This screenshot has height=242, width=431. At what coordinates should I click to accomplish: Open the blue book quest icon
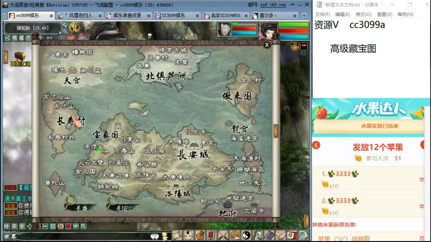[269, 235]
